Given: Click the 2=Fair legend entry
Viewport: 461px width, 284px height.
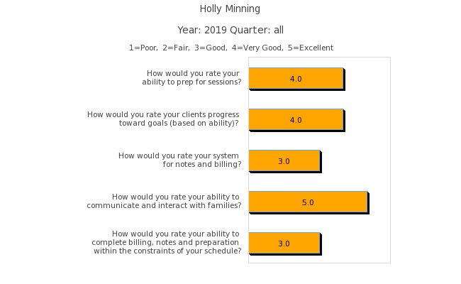Looking at the screenshot, I should (x=178, y=48).
